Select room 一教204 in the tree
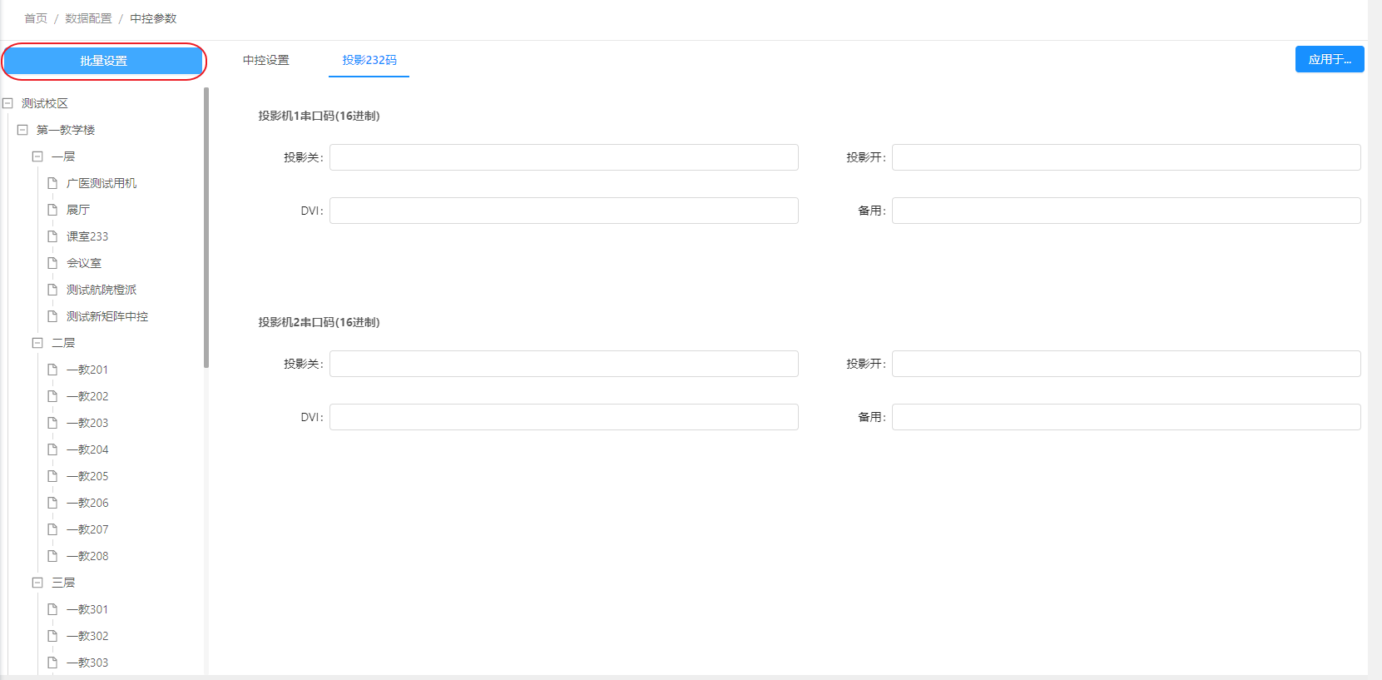This screenshot has height=680, width=1382. (87, 449)
